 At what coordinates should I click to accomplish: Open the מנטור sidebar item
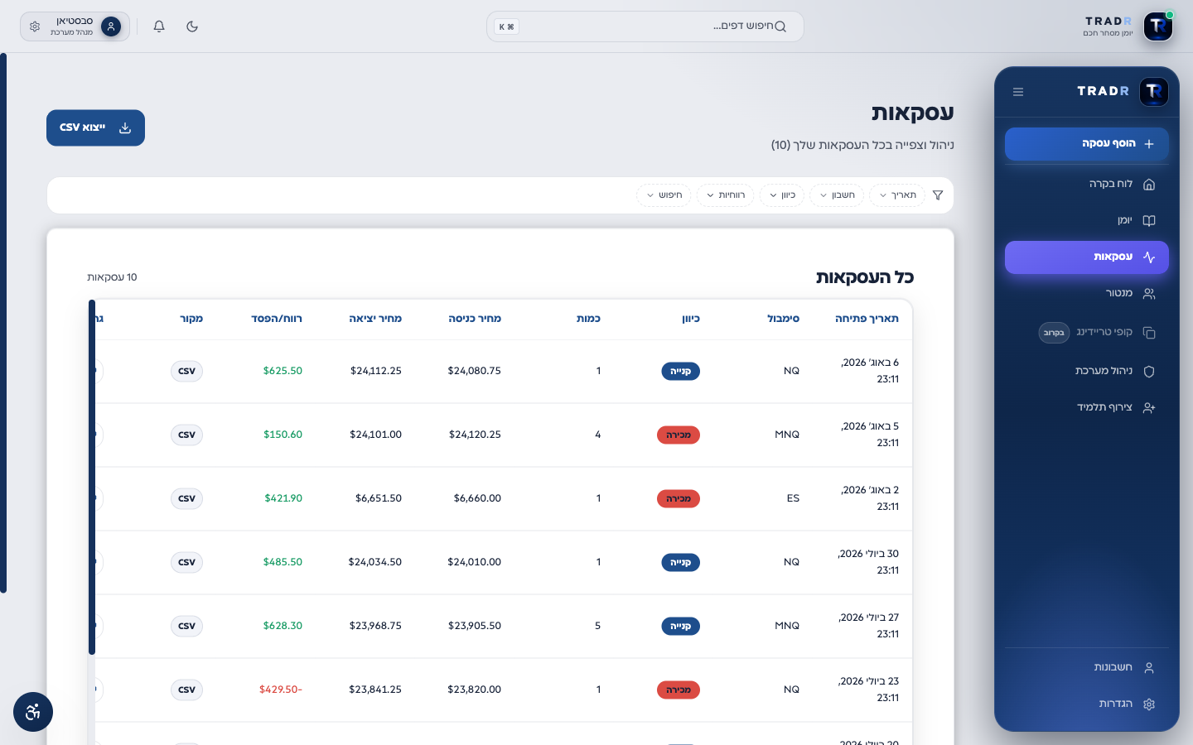coord(1087,294)
